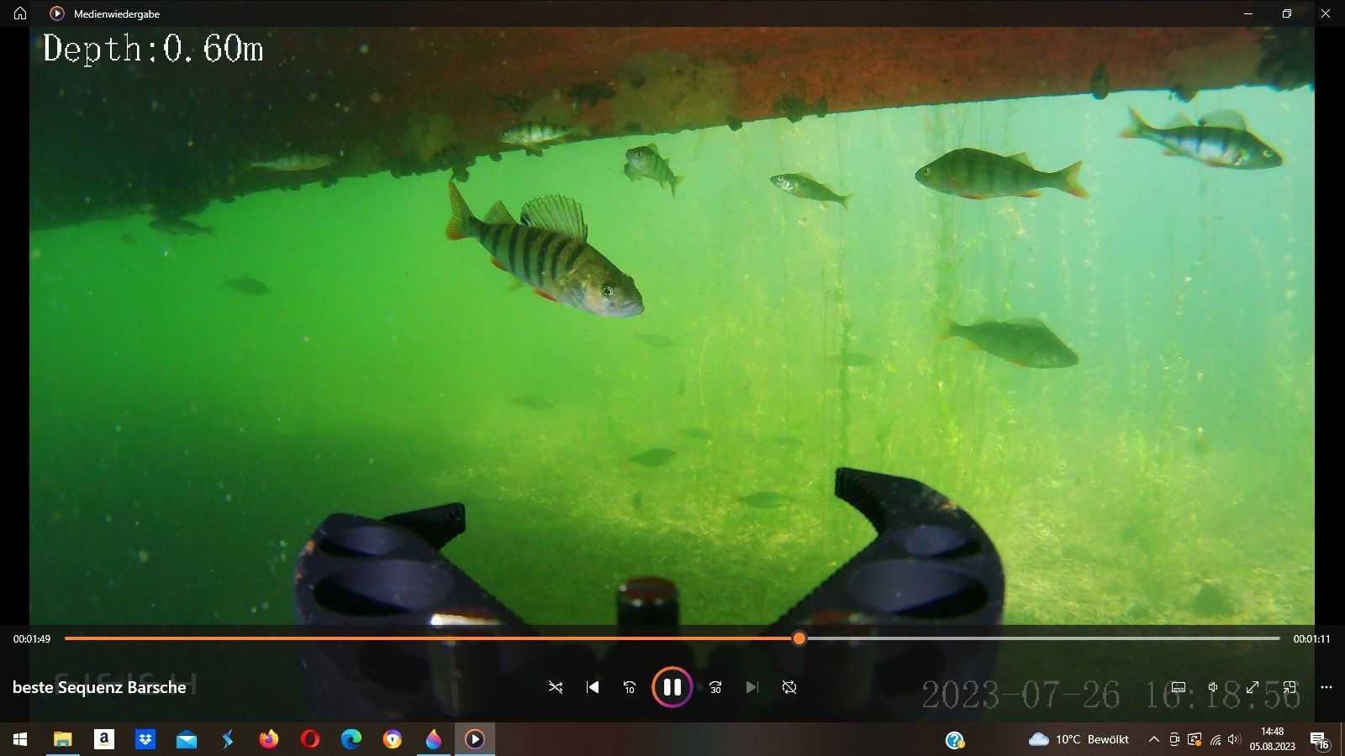Image resolution: width=1345 pixels, height=756 pixels.
Task: Click the seek bar position handle
Action: 799,638
